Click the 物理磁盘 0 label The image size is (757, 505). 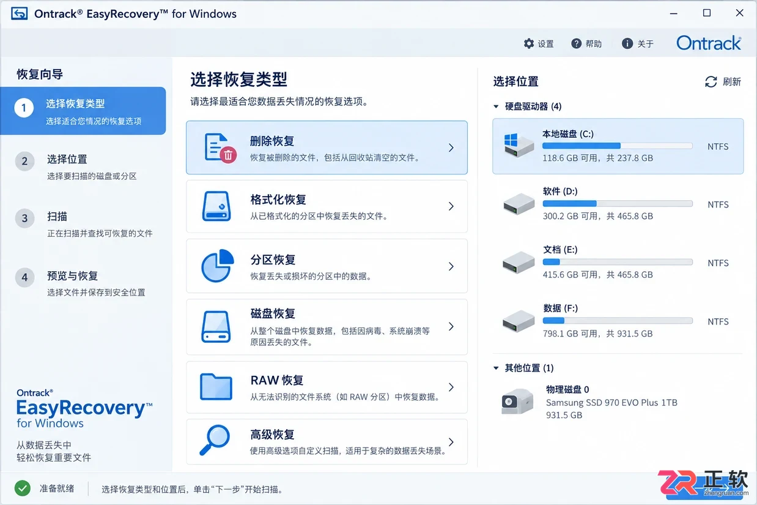pyautogui.click(x=567, y=389)
